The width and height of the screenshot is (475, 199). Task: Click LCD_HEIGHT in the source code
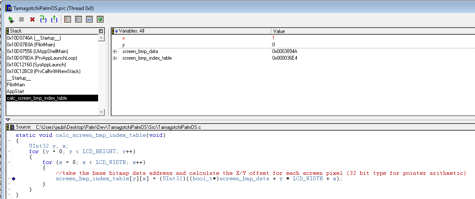point(99,151)
